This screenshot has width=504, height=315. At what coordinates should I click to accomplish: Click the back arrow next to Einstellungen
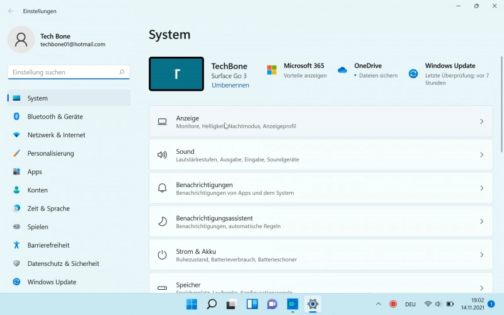11,11
